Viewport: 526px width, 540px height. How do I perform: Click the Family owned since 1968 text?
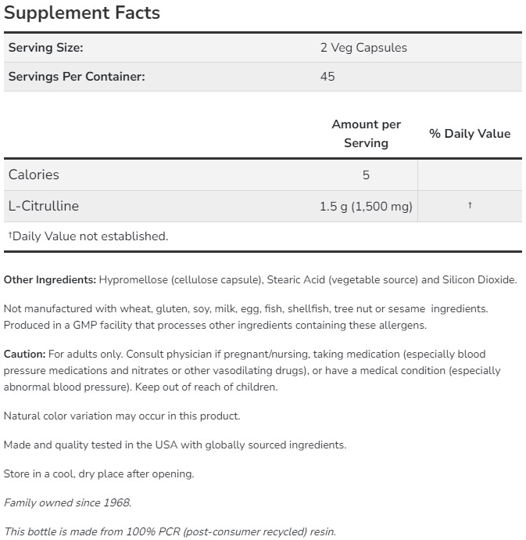click(x=67, y=502)
